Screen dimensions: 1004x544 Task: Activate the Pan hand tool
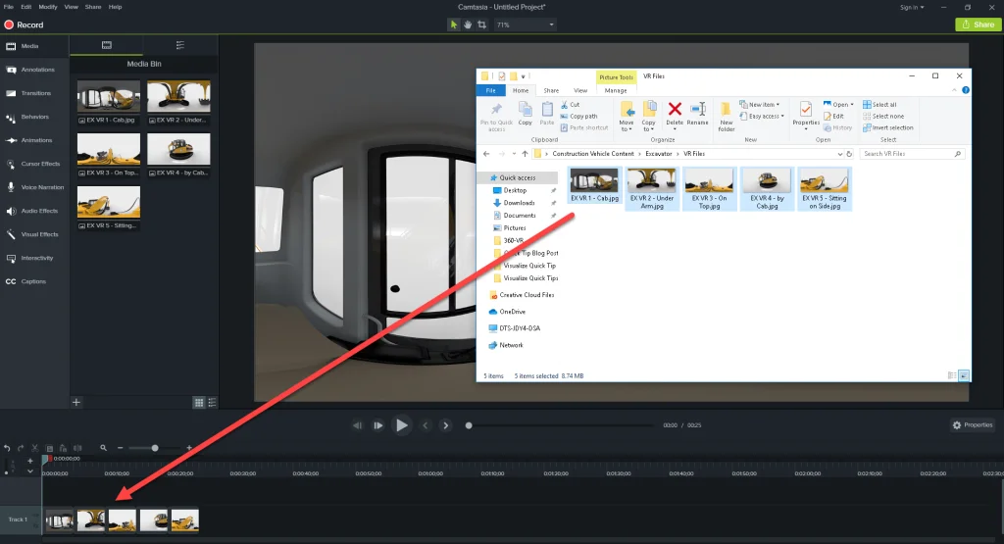pos(468,25)
